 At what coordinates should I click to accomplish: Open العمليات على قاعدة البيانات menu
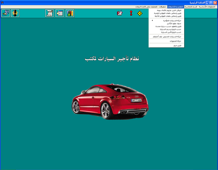[x=146, y=7]
